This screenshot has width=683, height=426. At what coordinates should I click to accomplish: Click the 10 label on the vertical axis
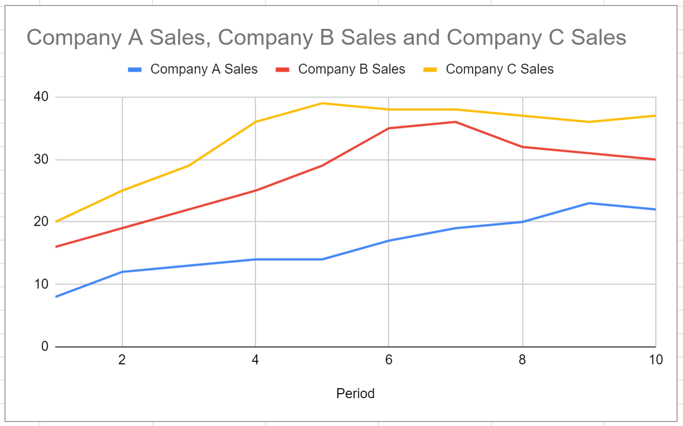[x=41, y=284]
